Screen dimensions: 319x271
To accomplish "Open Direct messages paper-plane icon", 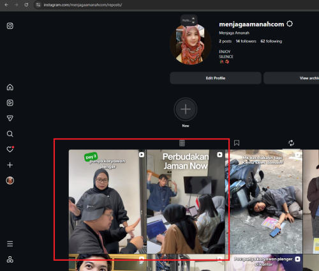I will tap(10, 118).
